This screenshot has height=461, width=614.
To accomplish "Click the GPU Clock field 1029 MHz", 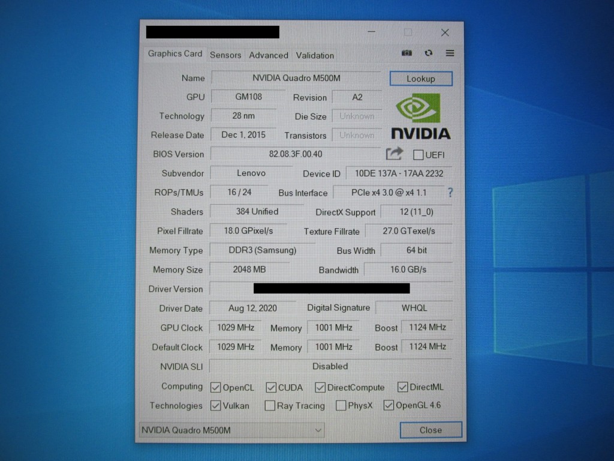I will (236, 327).
